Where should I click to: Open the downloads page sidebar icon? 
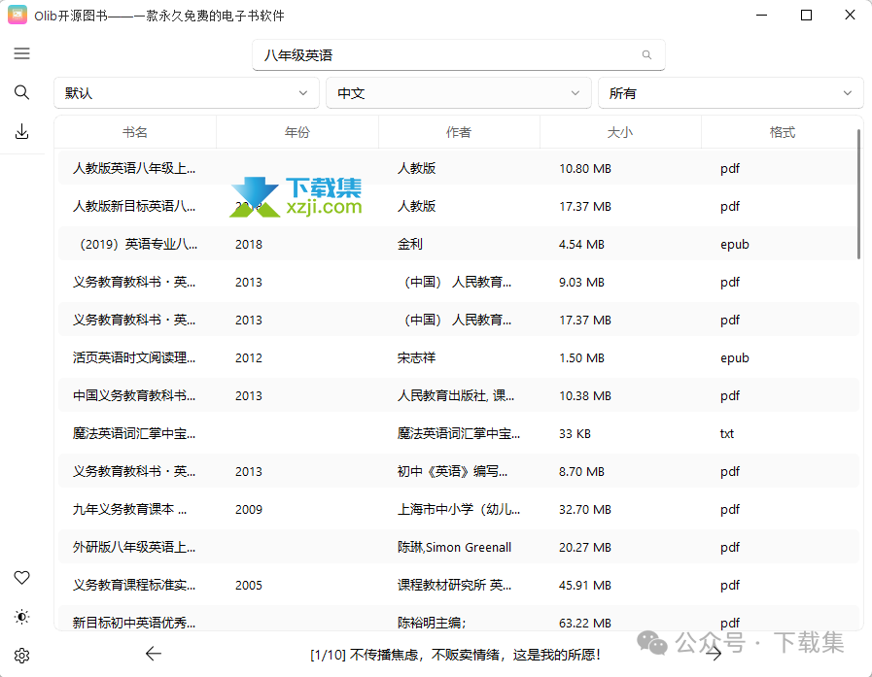click(x=21, y=132)
